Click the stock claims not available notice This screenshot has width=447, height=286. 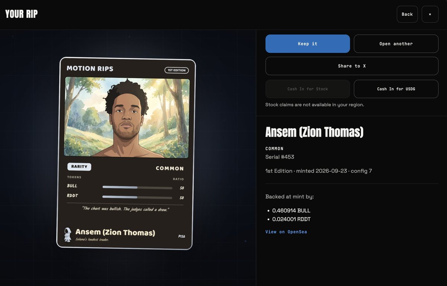314,105
